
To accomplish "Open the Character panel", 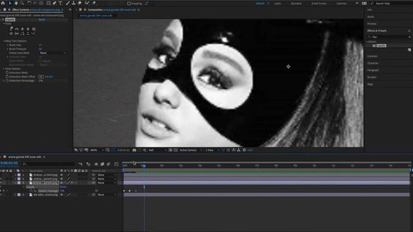I will click(x=373, y=63).
